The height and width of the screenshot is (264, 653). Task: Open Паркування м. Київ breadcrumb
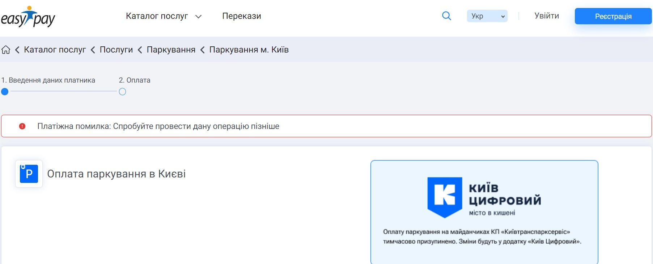tap(249, 50)
